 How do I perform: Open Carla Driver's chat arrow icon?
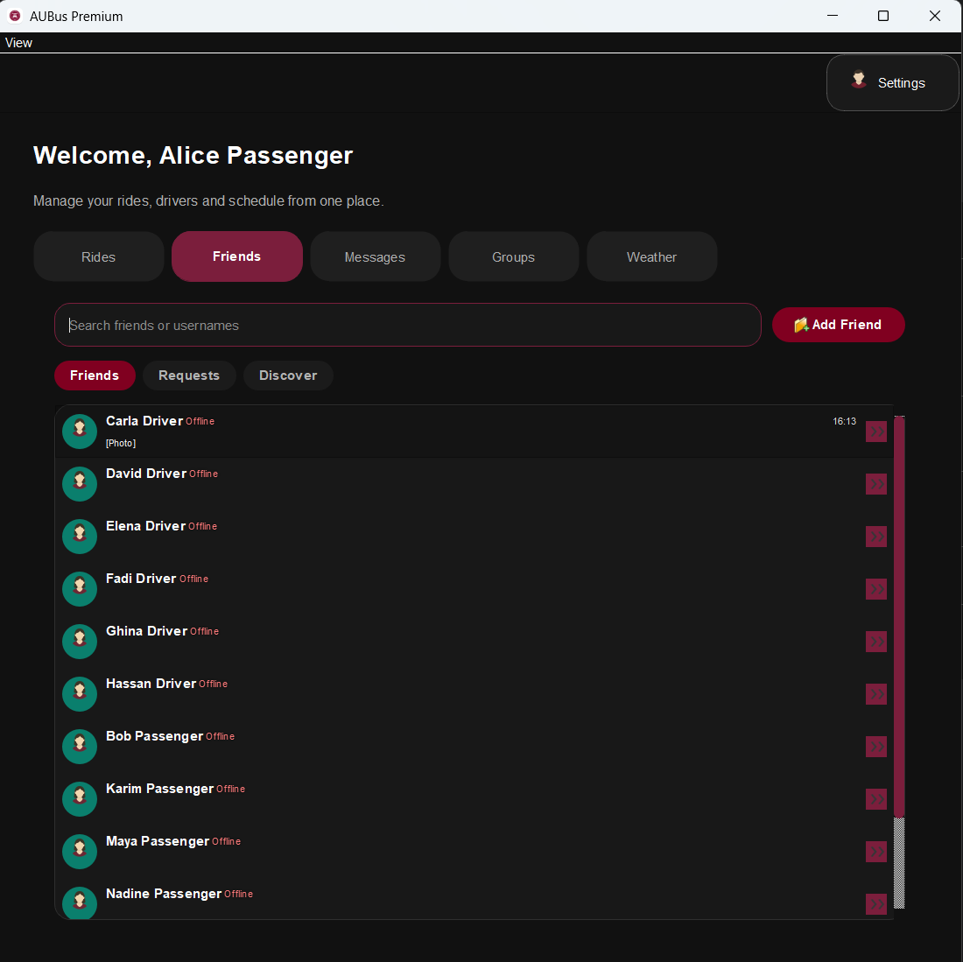click(x=875, y=432)
